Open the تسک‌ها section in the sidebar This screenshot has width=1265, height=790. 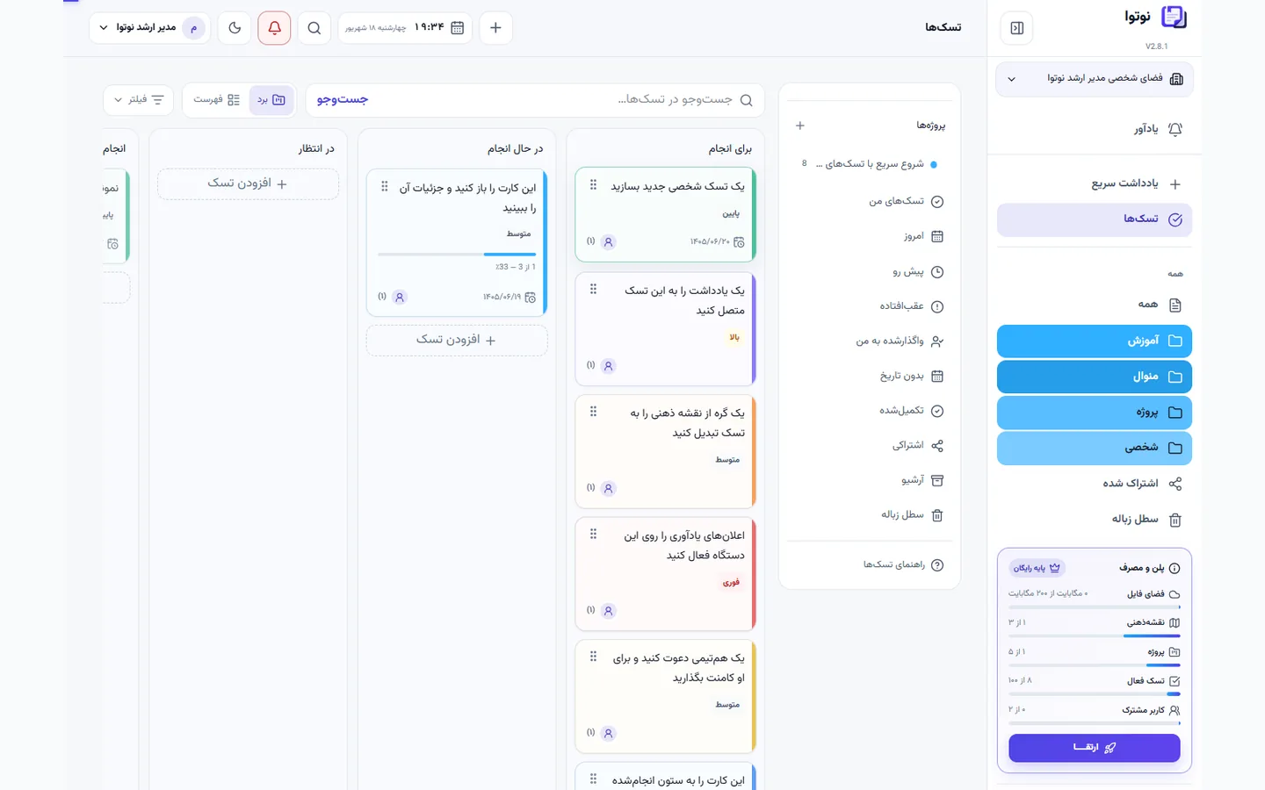point(1095,219)
